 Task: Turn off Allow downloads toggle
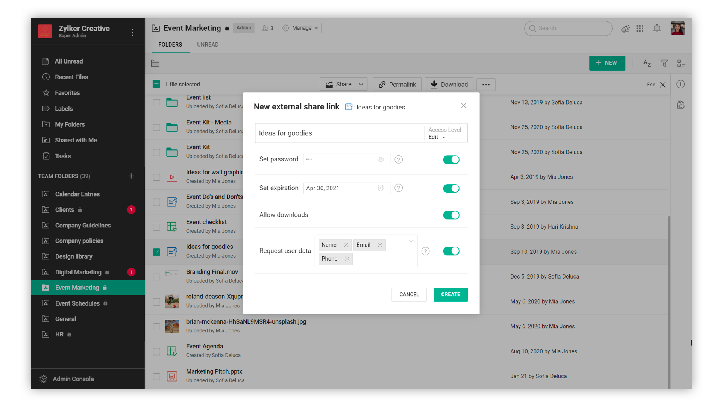[451, 215]
